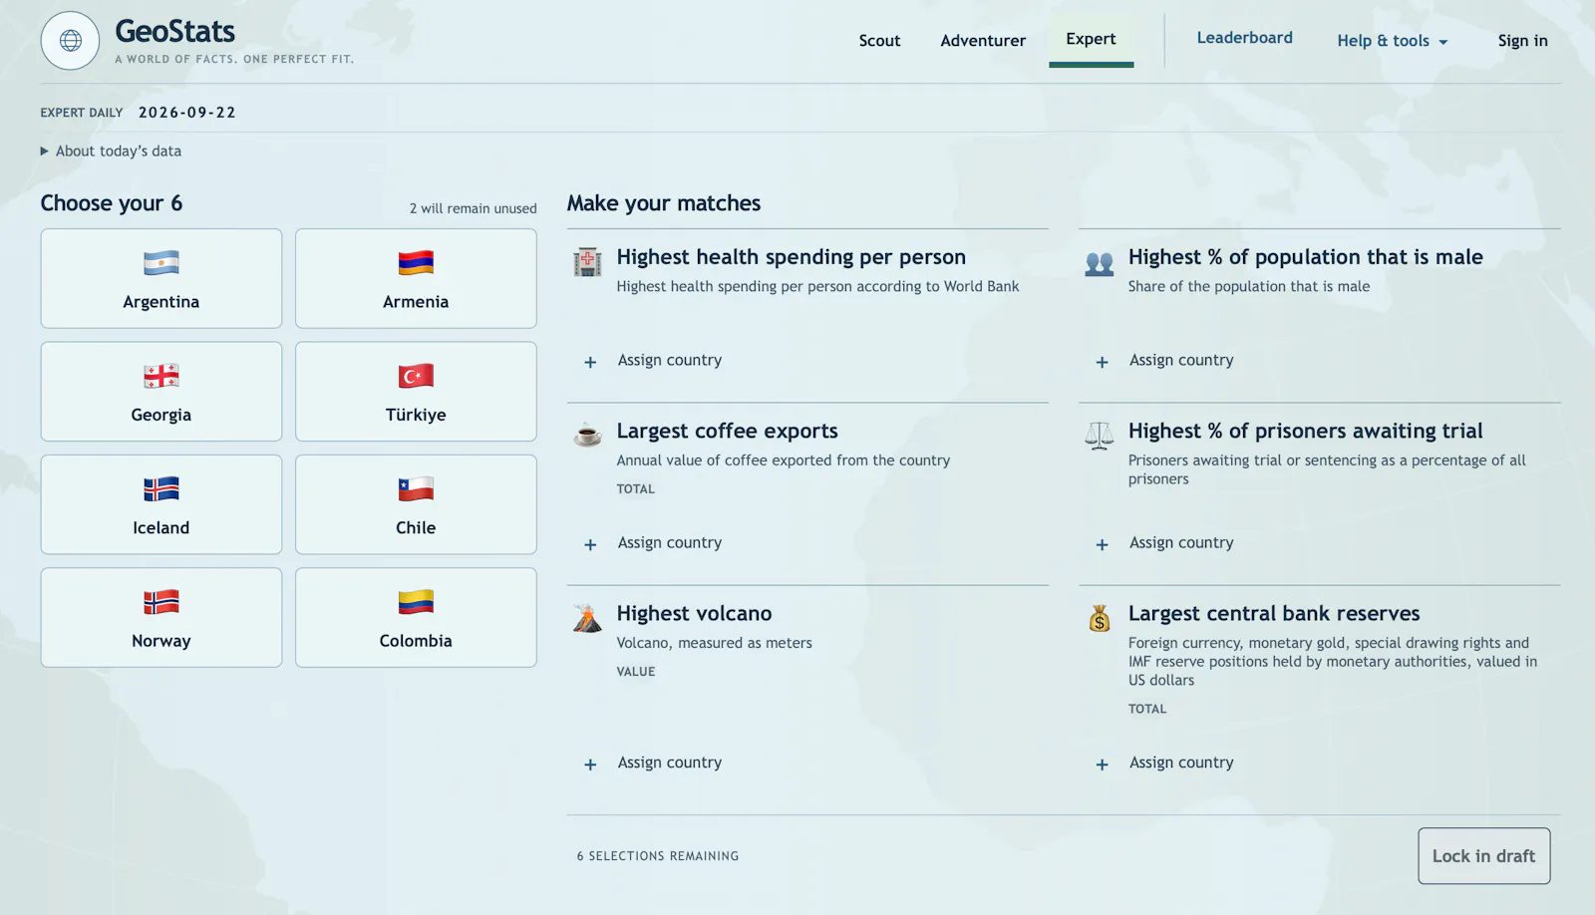Click plus icon under population that is male
1595x915 pixels.
(1102, 362)
